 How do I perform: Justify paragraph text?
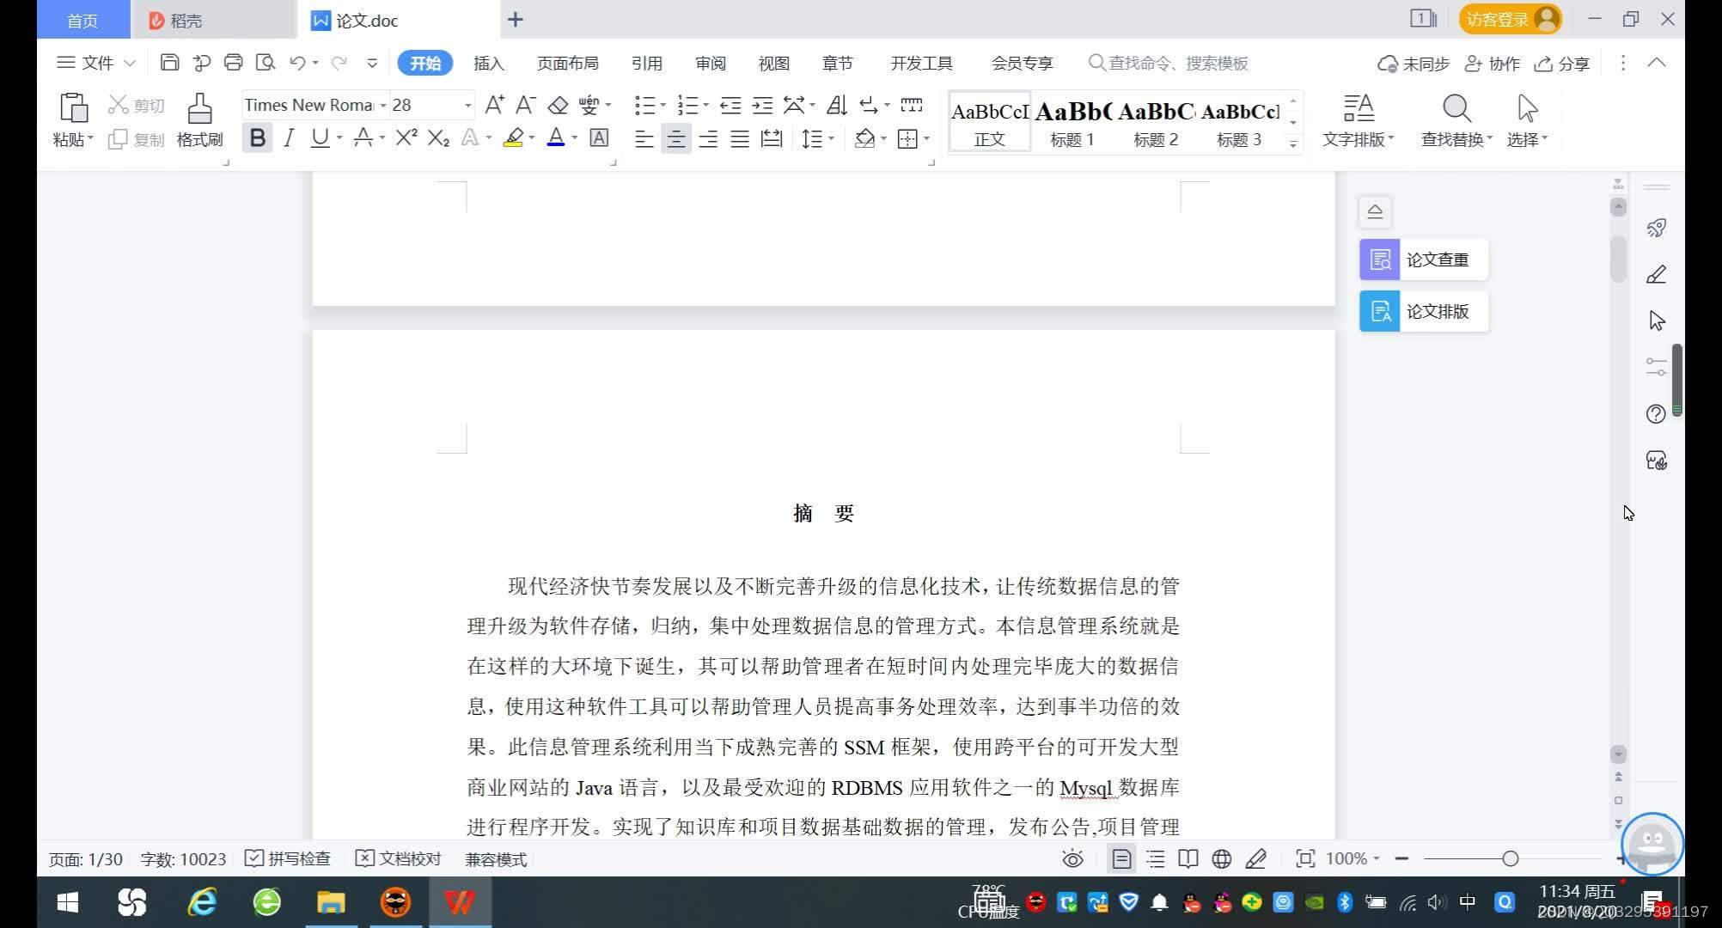point(740,138)
